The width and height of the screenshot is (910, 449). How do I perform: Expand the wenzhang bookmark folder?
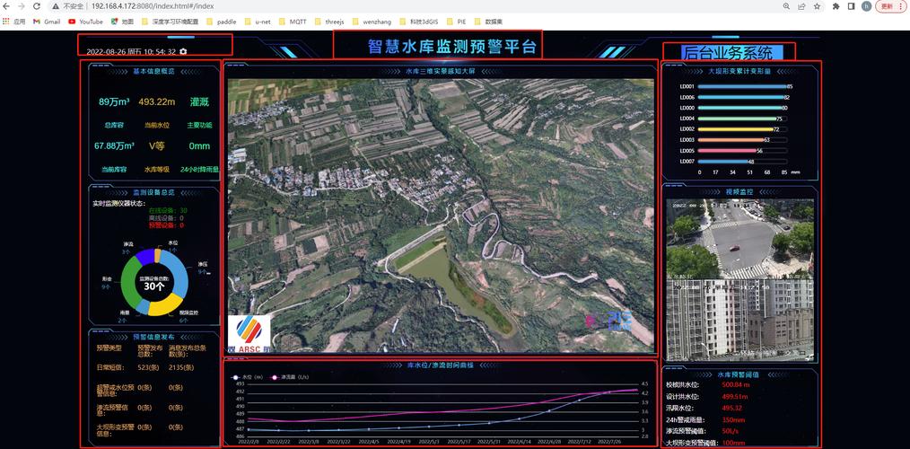[x=372, y=22]
